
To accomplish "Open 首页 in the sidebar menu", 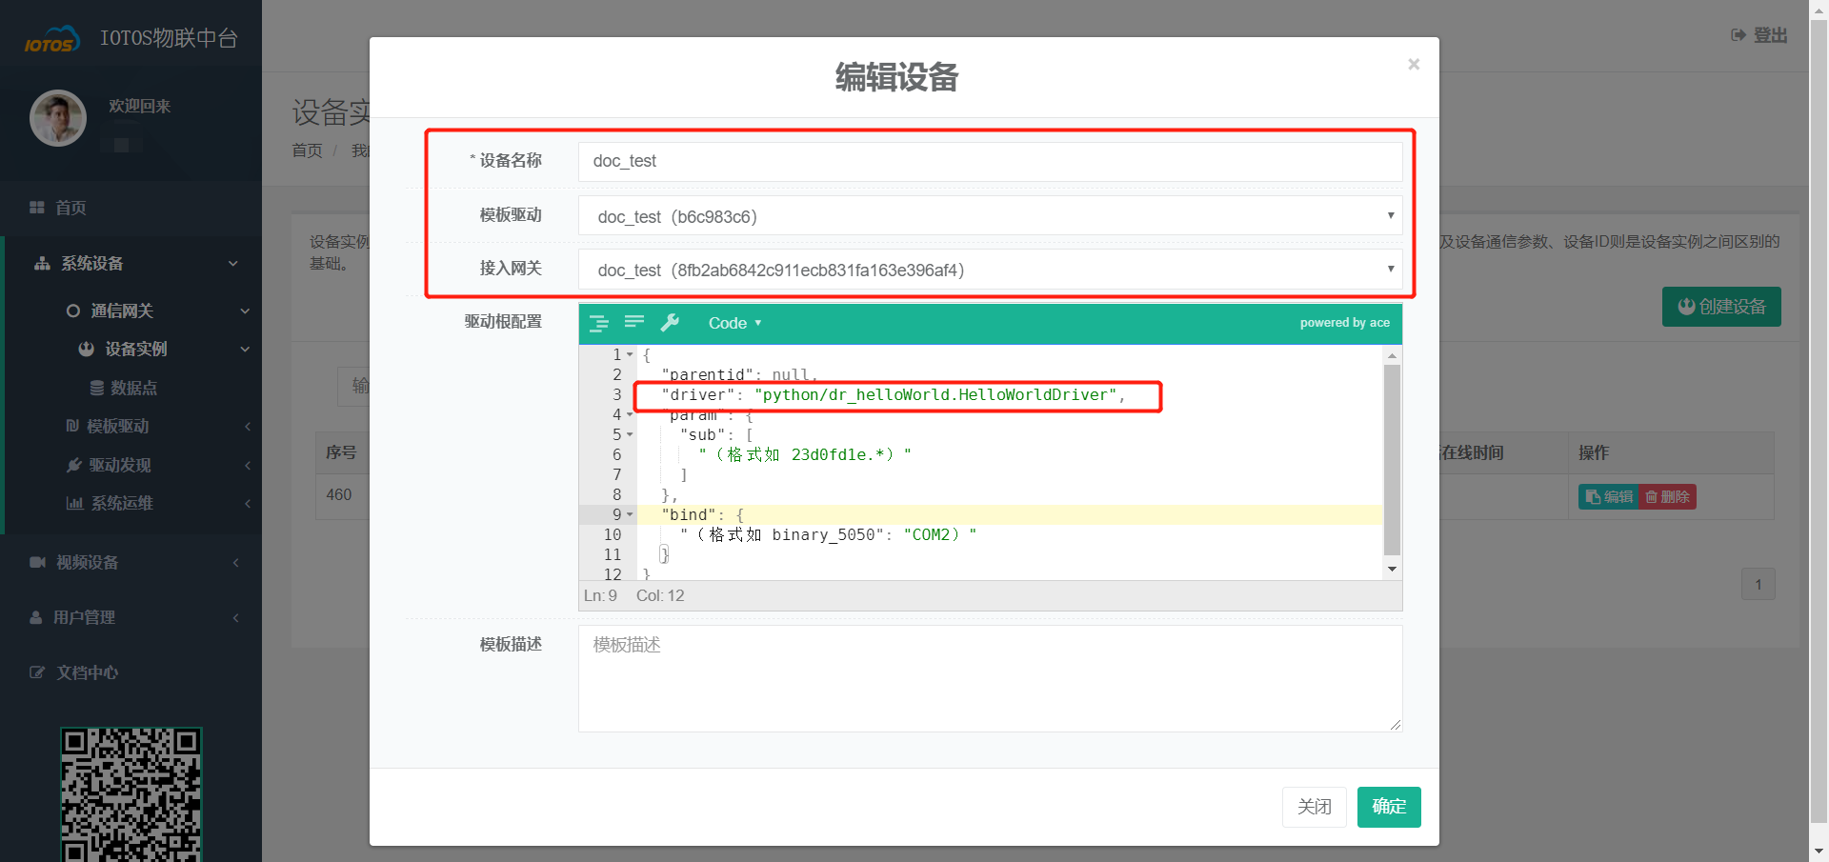I will (70, 208).
